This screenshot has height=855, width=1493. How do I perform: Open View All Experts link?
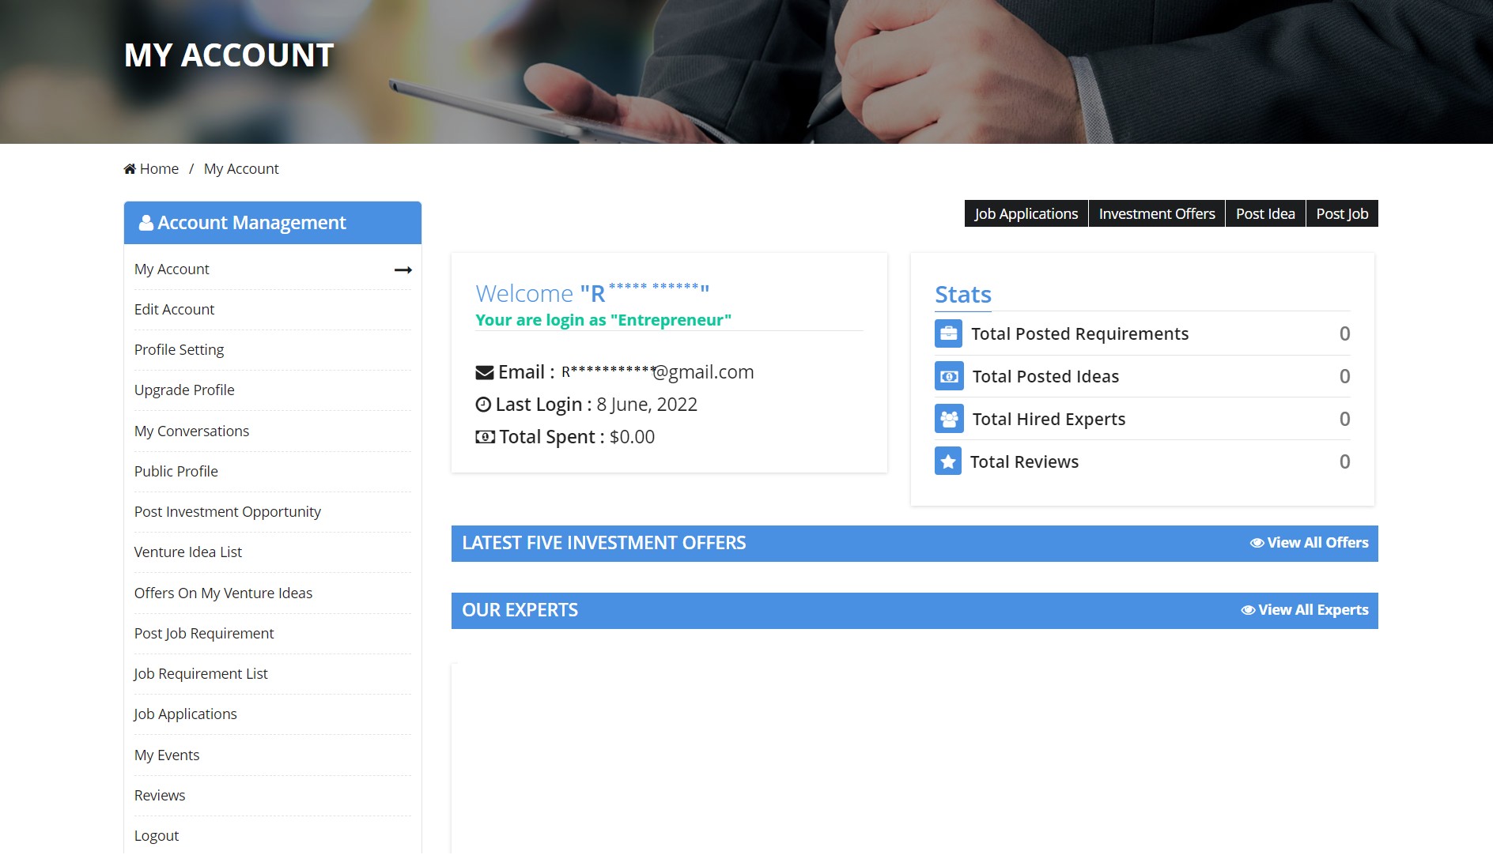[1304, 610]
